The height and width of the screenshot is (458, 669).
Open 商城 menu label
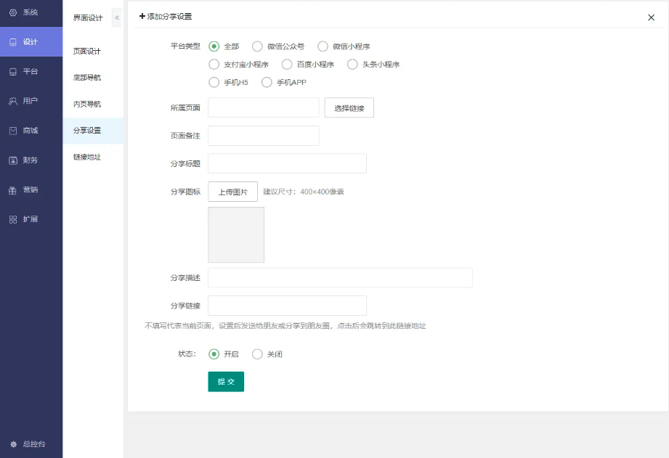[x=31, y=131]
